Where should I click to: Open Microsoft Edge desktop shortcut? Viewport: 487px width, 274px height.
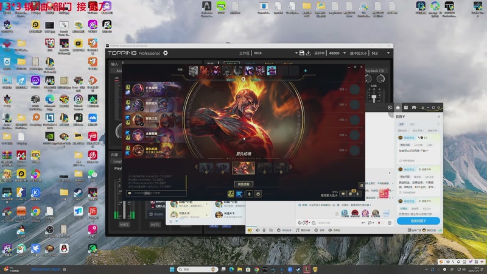pyautogui.click(x=50, y=100)
